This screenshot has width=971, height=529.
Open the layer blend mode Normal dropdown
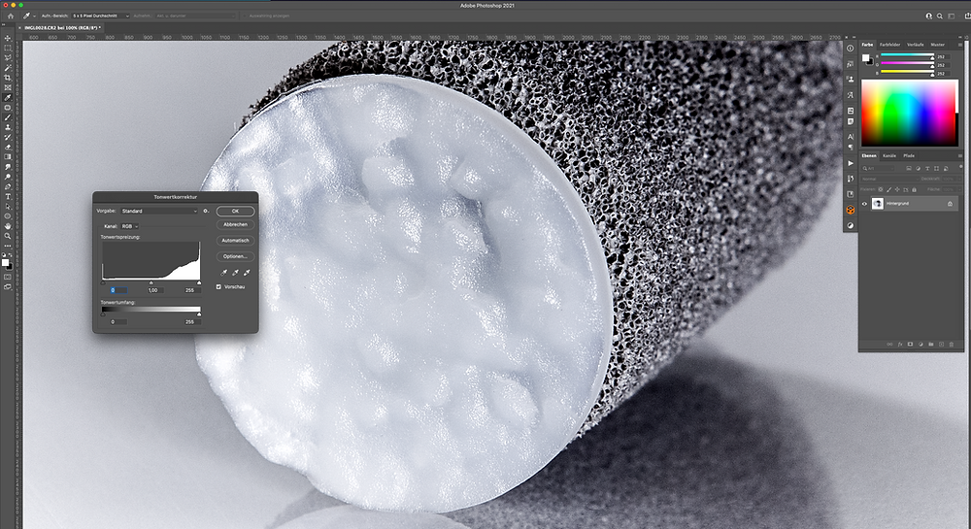tap(888, 179)
